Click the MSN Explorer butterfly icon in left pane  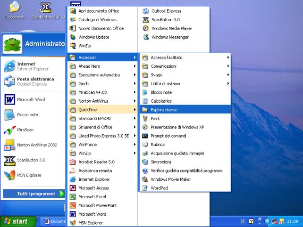point(9,175)
